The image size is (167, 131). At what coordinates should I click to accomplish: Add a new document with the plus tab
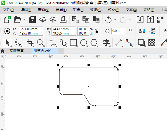[x=61, y=51]
